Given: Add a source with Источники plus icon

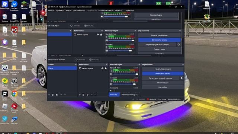Looking at the screenshot, I should pos(80,95).
